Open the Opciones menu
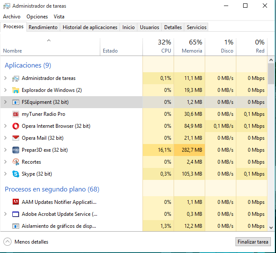Screen dimensions: 276x253 pyautogui.click(x=37, y=17)
